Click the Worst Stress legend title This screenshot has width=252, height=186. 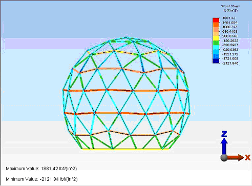tap(230, 6)
